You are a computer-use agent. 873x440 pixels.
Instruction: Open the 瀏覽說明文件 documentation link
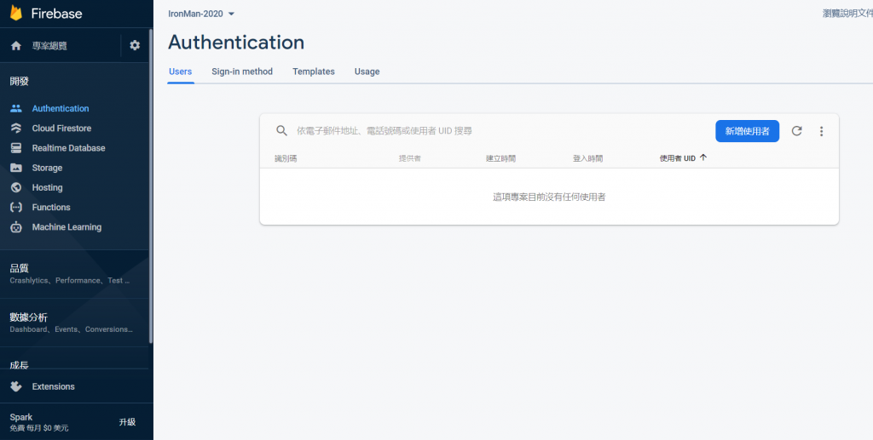847,14
